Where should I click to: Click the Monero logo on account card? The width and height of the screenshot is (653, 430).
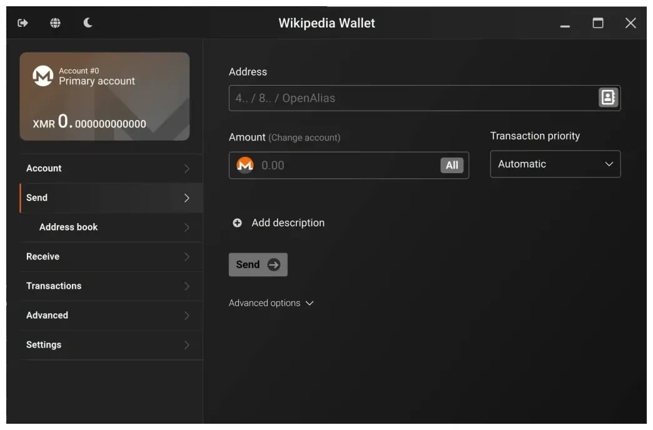[x=43, y=76]
